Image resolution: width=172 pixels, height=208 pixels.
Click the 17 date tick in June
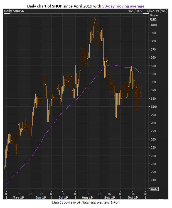point(41,194)
